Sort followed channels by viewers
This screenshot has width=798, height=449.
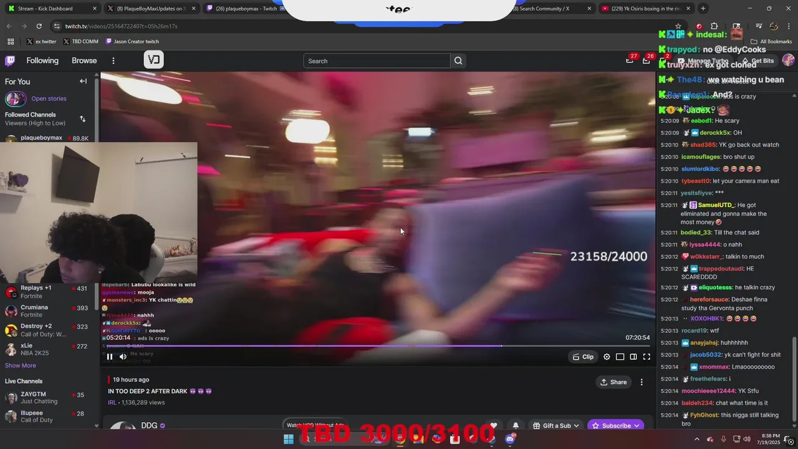click(82, 118)
